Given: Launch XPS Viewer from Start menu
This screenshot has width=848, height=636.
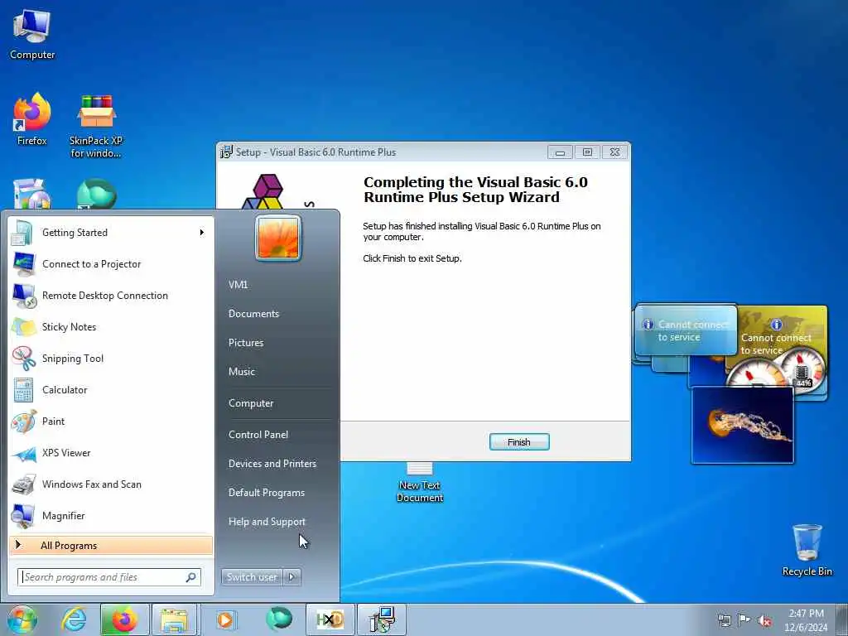Looking at the screenshot, I should click(x=111, y=453).
